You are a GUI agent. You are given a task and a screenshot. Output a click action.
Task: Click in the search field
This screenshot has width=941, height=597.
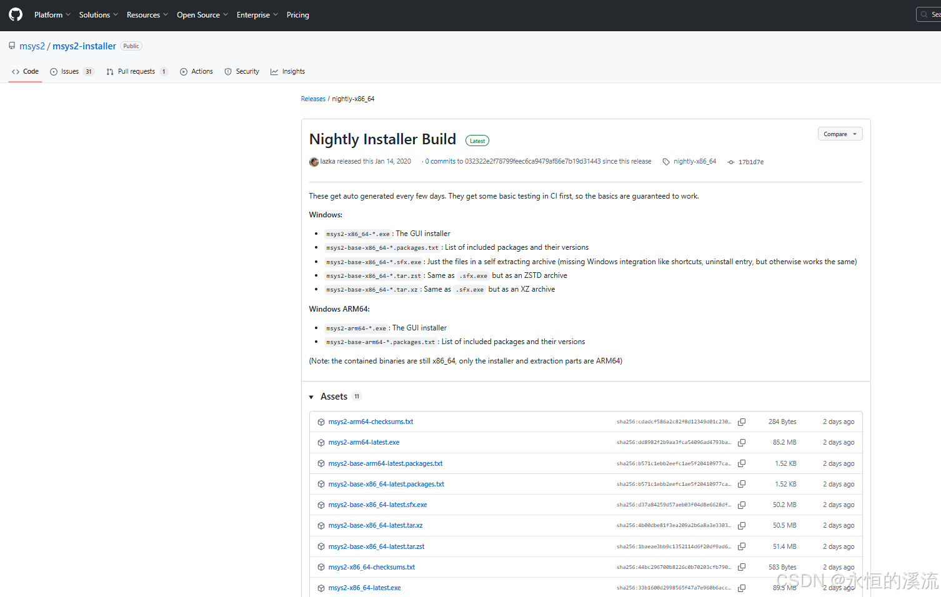tap(929, 14)
